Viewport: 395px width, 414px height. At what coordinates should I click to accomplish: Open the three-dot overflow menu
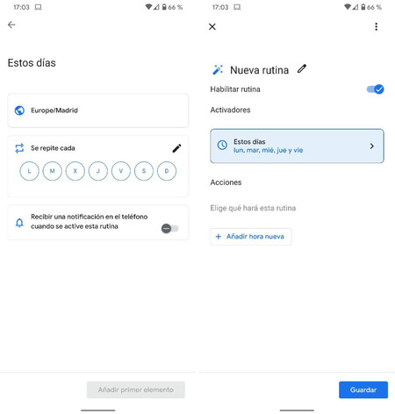tap(376, 26)
